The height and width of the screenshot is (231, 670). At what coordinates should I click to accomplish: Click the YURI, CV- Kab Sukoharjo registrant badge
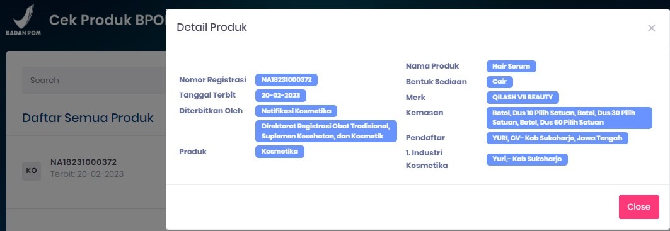coord(557,138)
